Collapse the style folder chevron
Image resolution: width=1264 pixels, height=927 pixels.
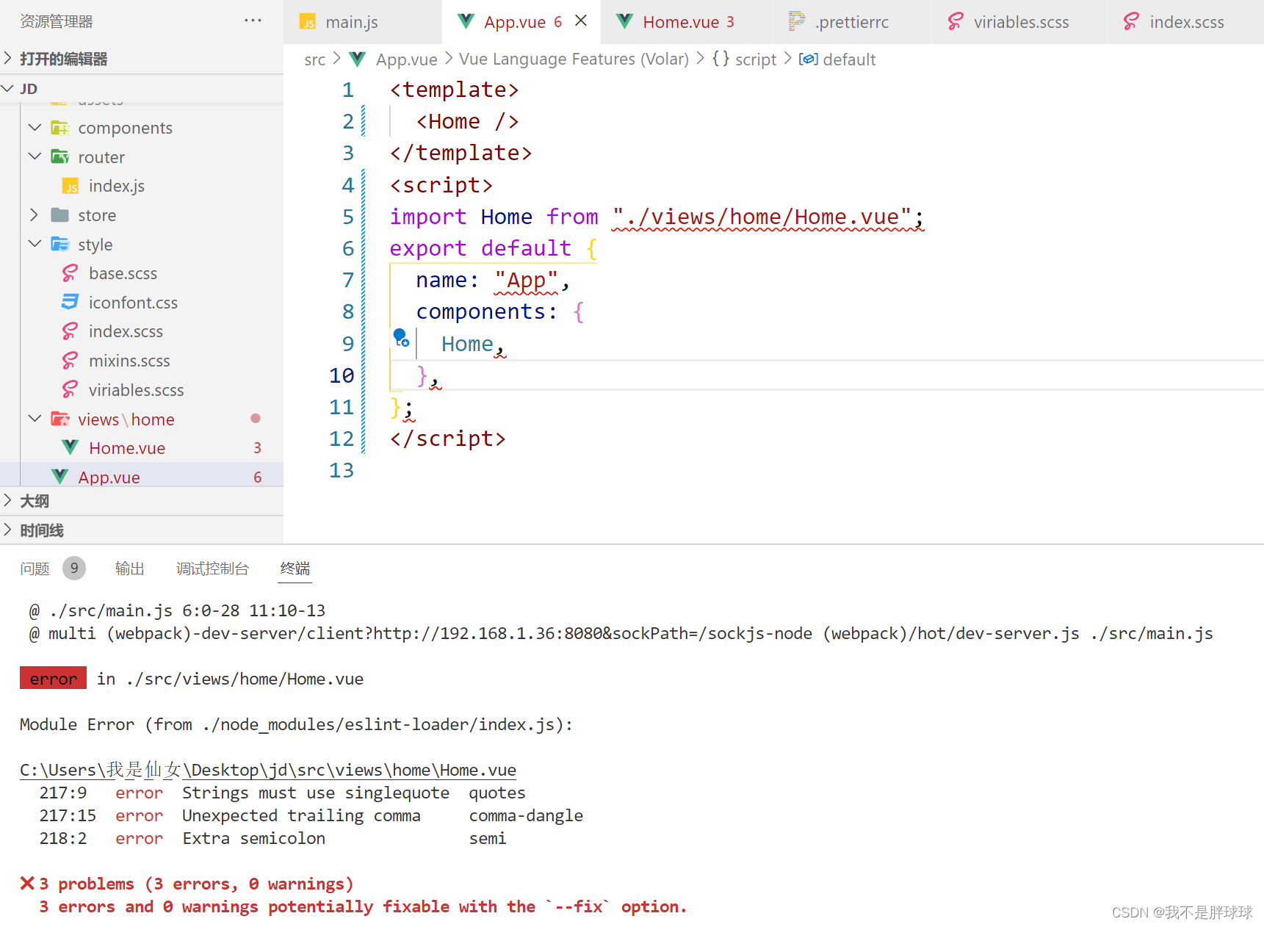[x=35, y=244]
